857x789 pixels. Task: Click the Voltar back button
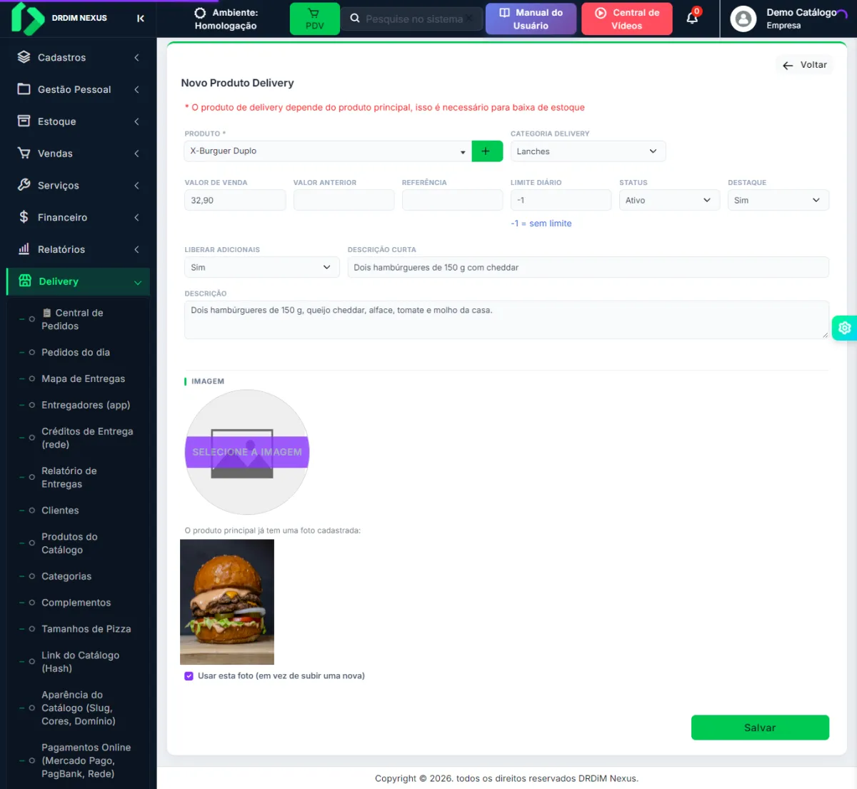click(804, 65)
